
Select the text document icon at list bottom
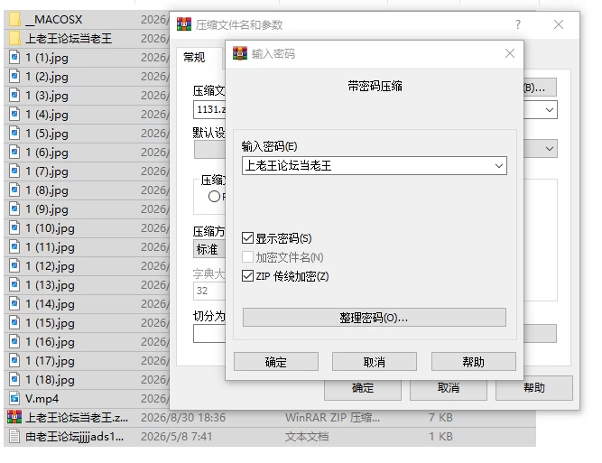[14, 437]
